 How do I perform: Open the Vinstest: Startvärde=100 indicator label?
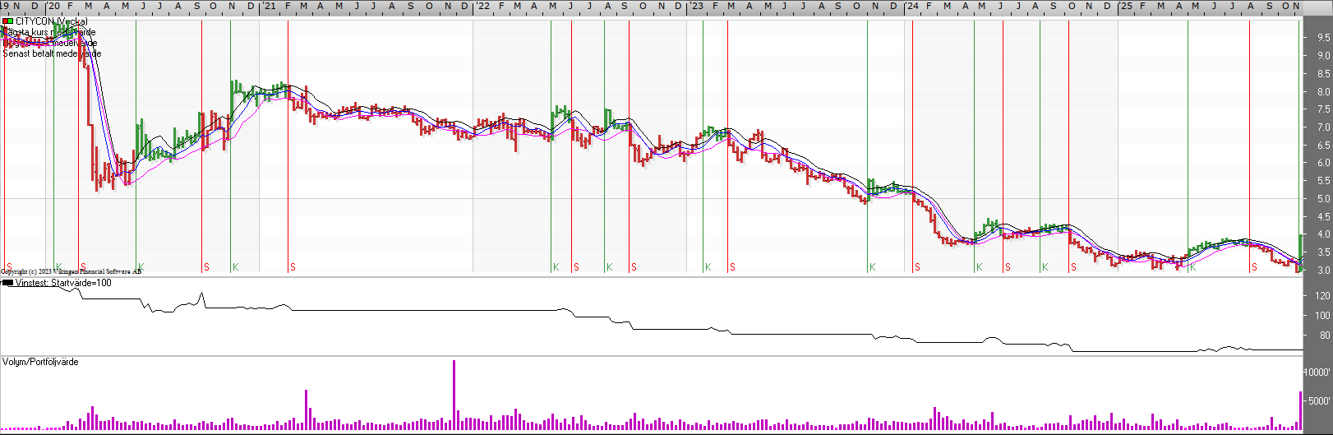click(x=63, y=283)
